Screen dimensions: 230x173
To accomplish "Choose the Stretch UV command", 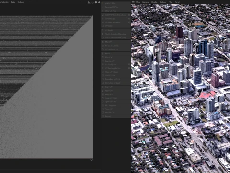I will (116, 75).
